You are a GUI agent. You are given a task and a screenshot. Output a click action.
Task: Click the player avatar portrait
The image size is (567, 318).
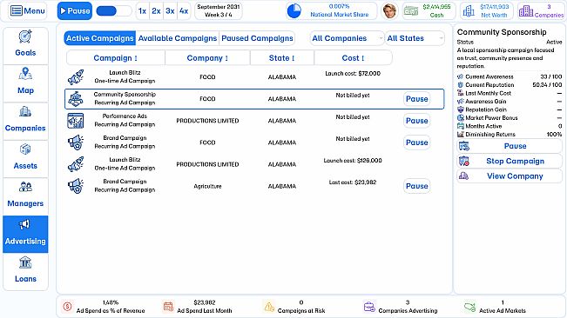(389, 11)
